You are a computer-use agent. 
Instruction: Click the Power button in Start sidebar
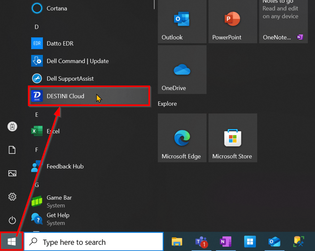[x=12, y=220]
